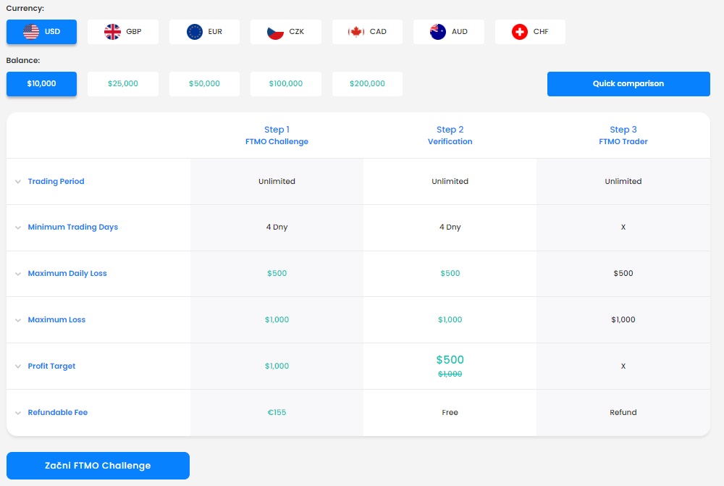
Task: Click the large $500 Verification profit target
Action: (x=450, y=359)
